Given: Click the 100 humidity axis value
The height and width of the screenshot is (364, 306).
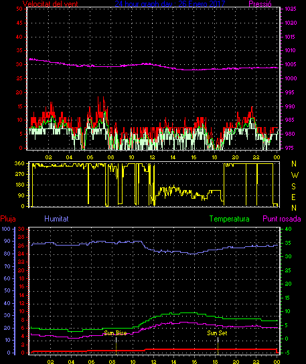Looking at the screenshot, I should coord(6,229).
